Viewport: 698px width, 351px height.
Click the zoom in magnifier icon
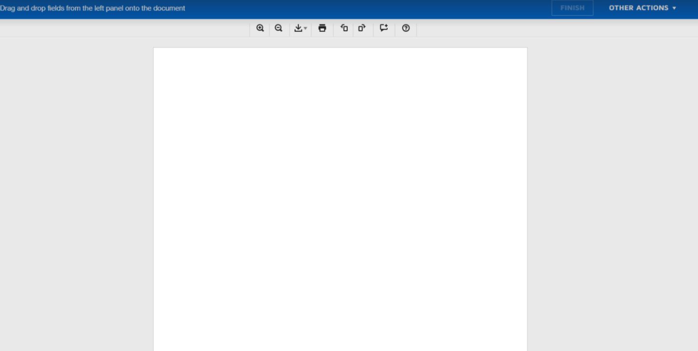pyautogui.click(x=260, y=28)
